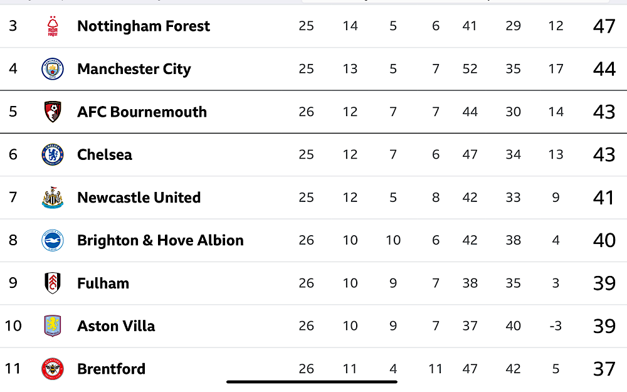
Task: Tap the Brentford bee crest
Action: pyautogui.click(x=53, y=368)
